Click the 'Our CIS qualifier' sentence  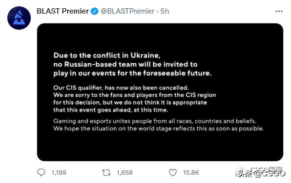[121, 88]
